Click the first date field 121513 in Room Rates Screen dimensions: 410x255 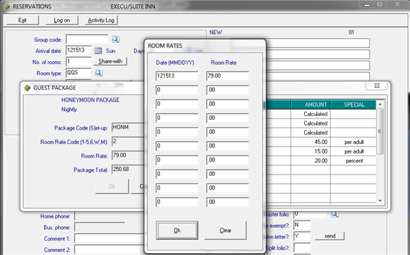pos(177,76)
